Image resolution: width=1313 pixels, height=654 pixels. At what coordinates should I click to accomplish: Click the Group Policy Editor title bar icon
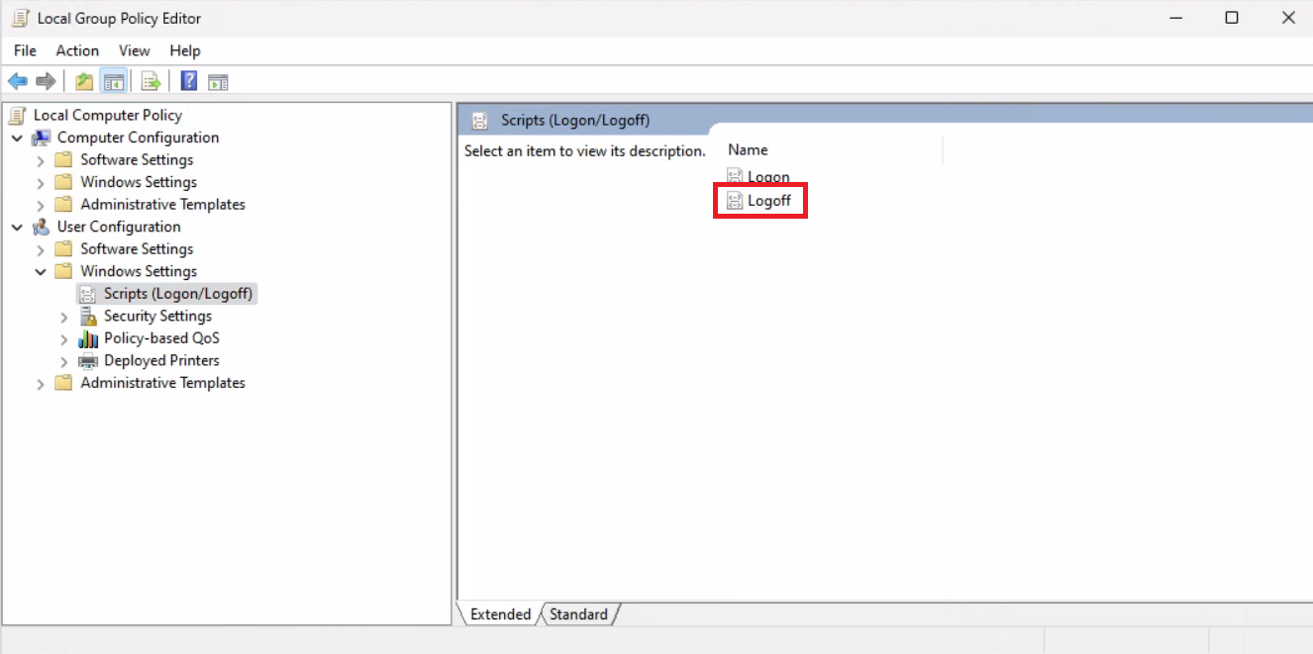coord(20,18)
